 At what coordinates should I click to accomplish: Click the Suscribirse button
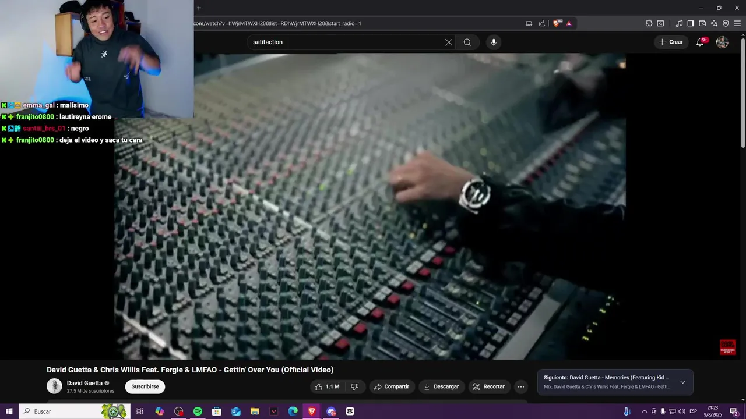tap(145, 386)
